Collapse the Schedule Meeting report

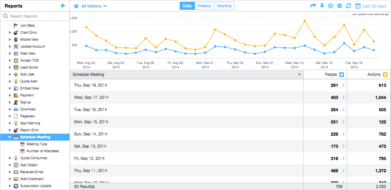pyautogui.click(x=10, y=137)
